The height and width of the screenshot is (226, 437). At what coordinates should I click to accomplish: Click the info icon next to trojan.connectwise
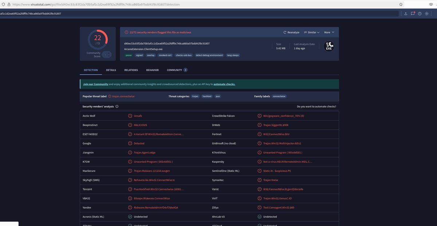coord(110,96)
